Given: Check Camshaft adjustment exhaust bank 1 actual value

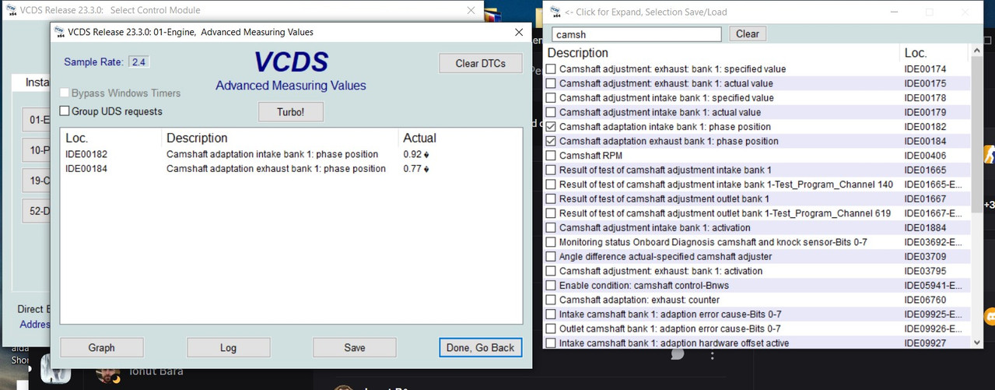Looking at the screenshot, I should point(551,83).
